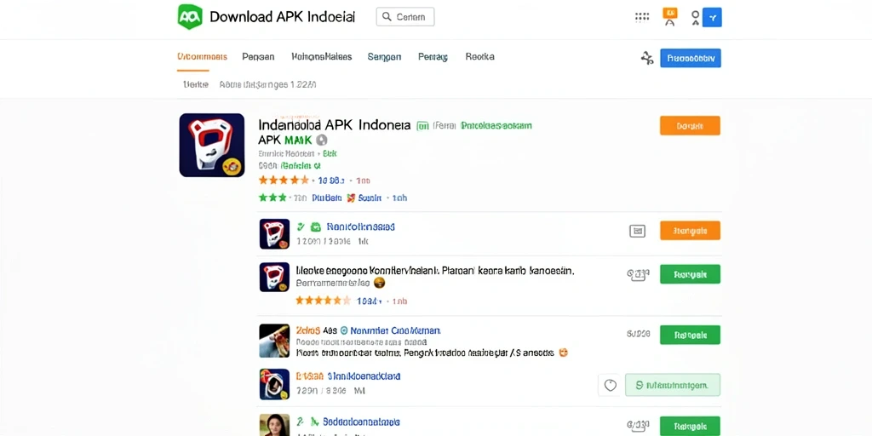Open the portrait thumbnail in the last row
This screenshot has height=436, width=872.
274,425
